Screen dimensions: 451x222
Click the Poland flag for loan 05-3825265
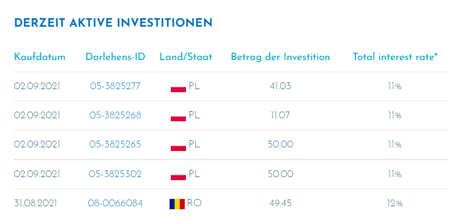click(x=178, y=146)
